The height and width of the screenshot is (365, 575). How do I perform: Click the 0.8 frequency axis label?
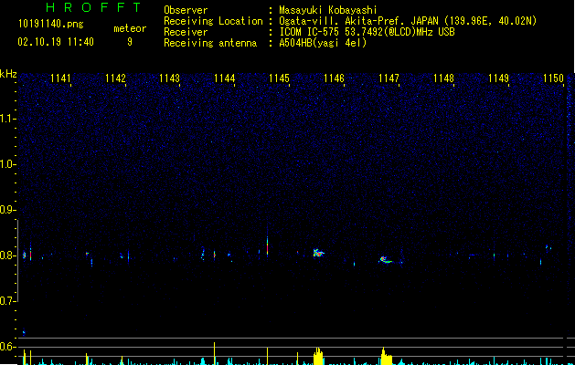click(7, 255)
